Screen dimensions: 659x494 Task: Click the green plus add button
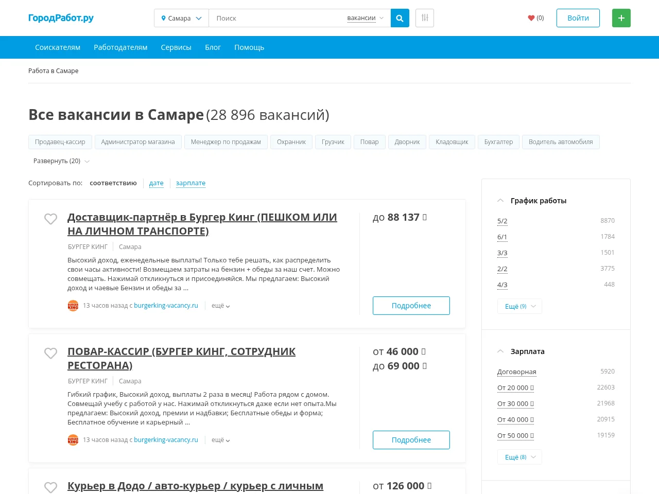tap(621, 18)
